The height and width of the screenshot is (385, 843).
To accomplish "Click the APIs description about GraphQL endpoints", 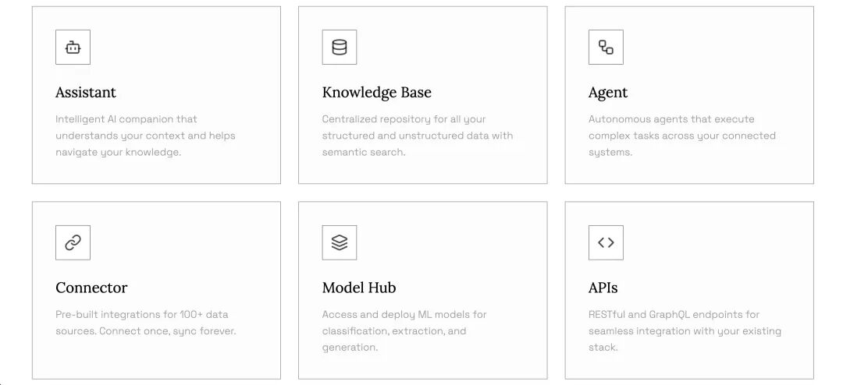I will pyautogui.click(x=685, y=330).
